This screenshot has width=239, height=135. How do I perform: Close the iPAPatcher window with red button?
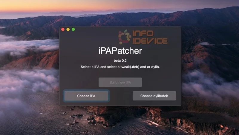pyautogui.click(x=63, y=29)
